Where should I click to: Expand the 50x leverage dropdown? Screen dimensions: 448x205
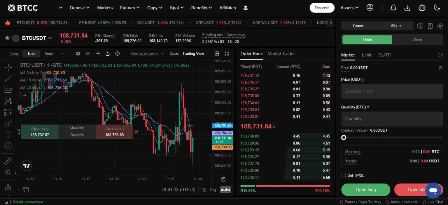click(396, 26)
